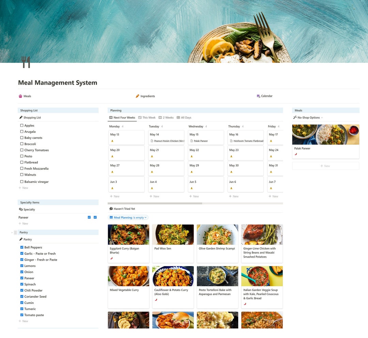Check the Apples checkbox
This screenshot has width=368, height=338.
click(22, 125)
